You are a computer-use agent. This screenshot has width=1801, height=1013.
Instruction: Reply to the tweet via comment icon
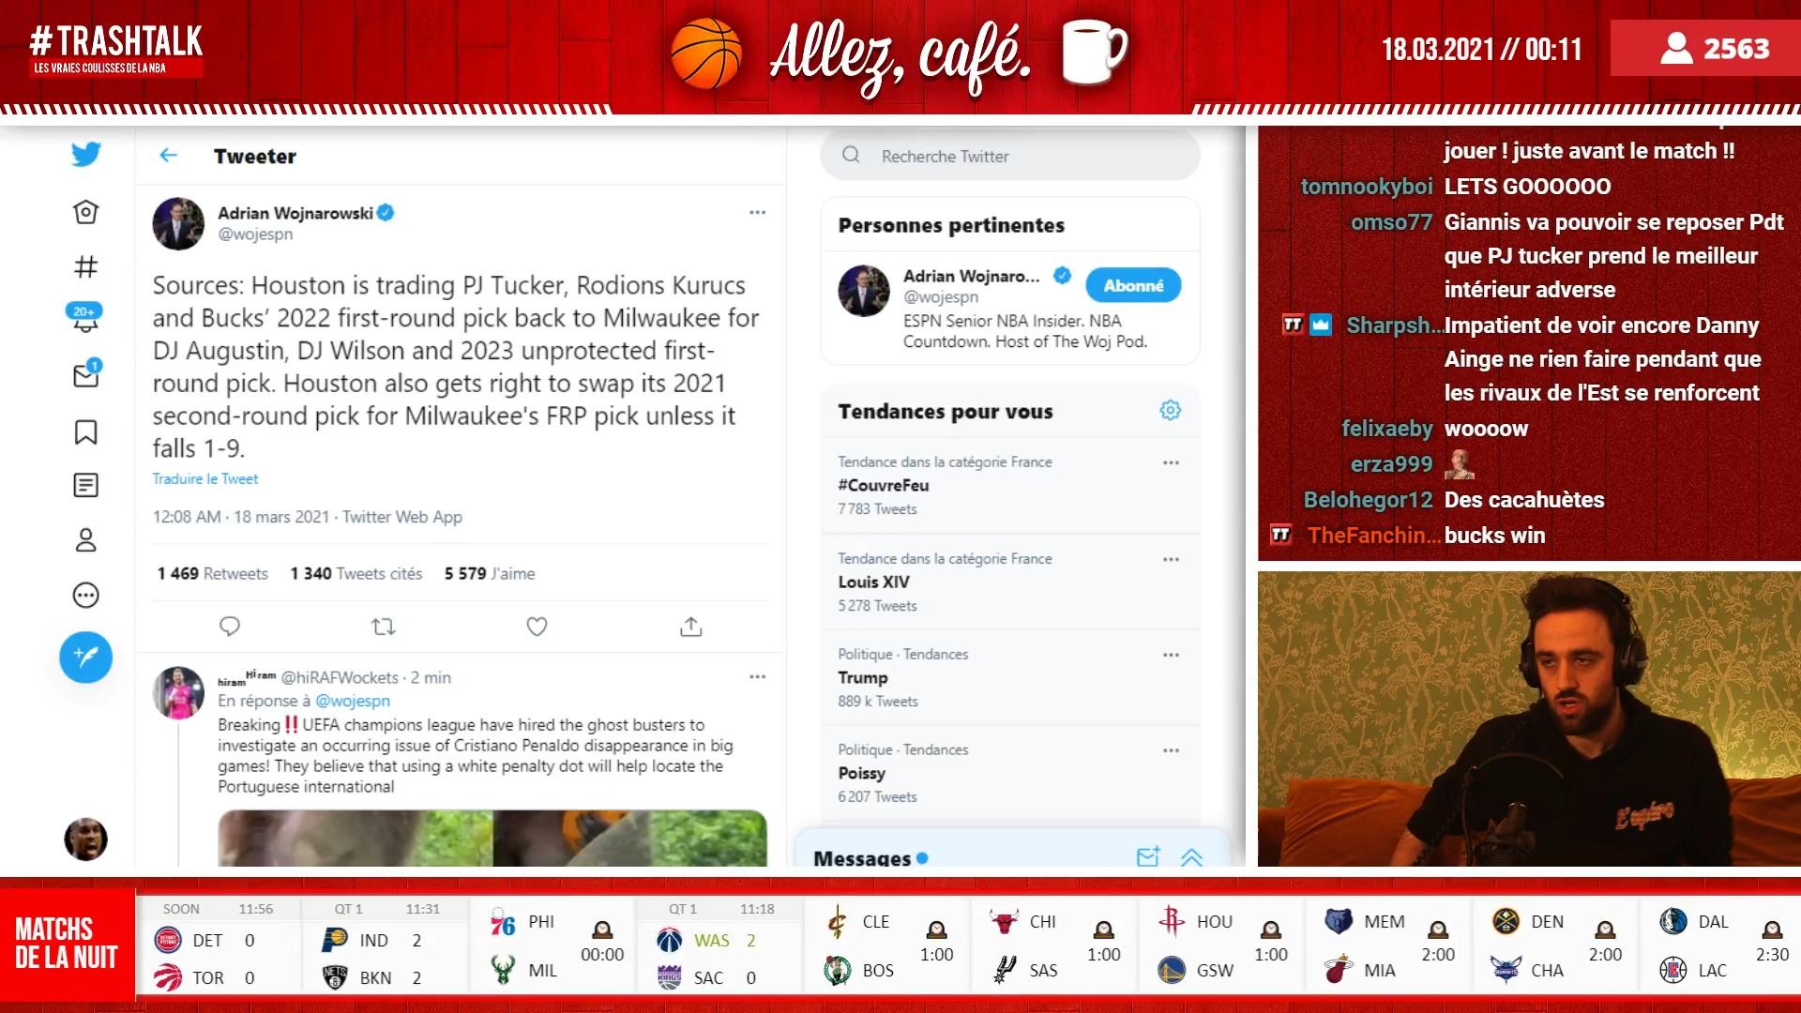229,627
